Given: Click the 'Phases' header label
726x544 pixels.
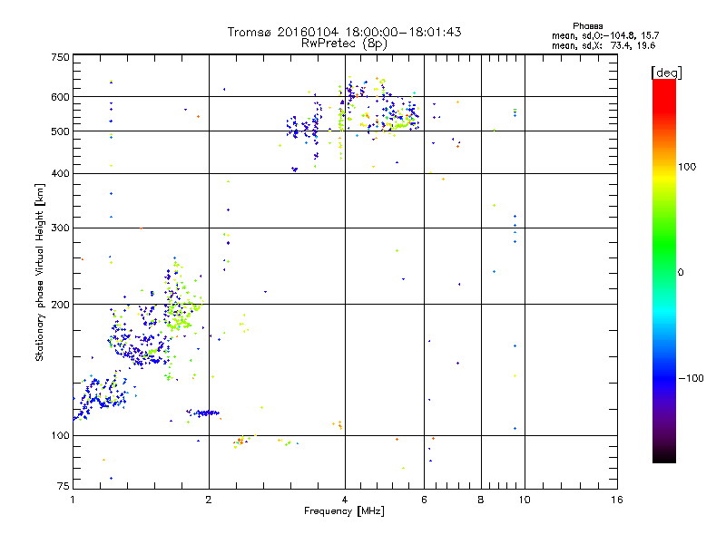Looking at the screenshot, I should point(587,26).
